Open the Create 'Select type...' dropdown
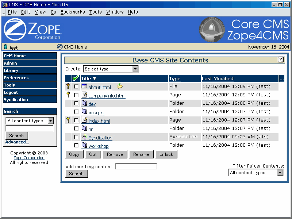Image resolution: width=292 pixels, height=219 pixels. pyautogui.click(x=111, y=69)
